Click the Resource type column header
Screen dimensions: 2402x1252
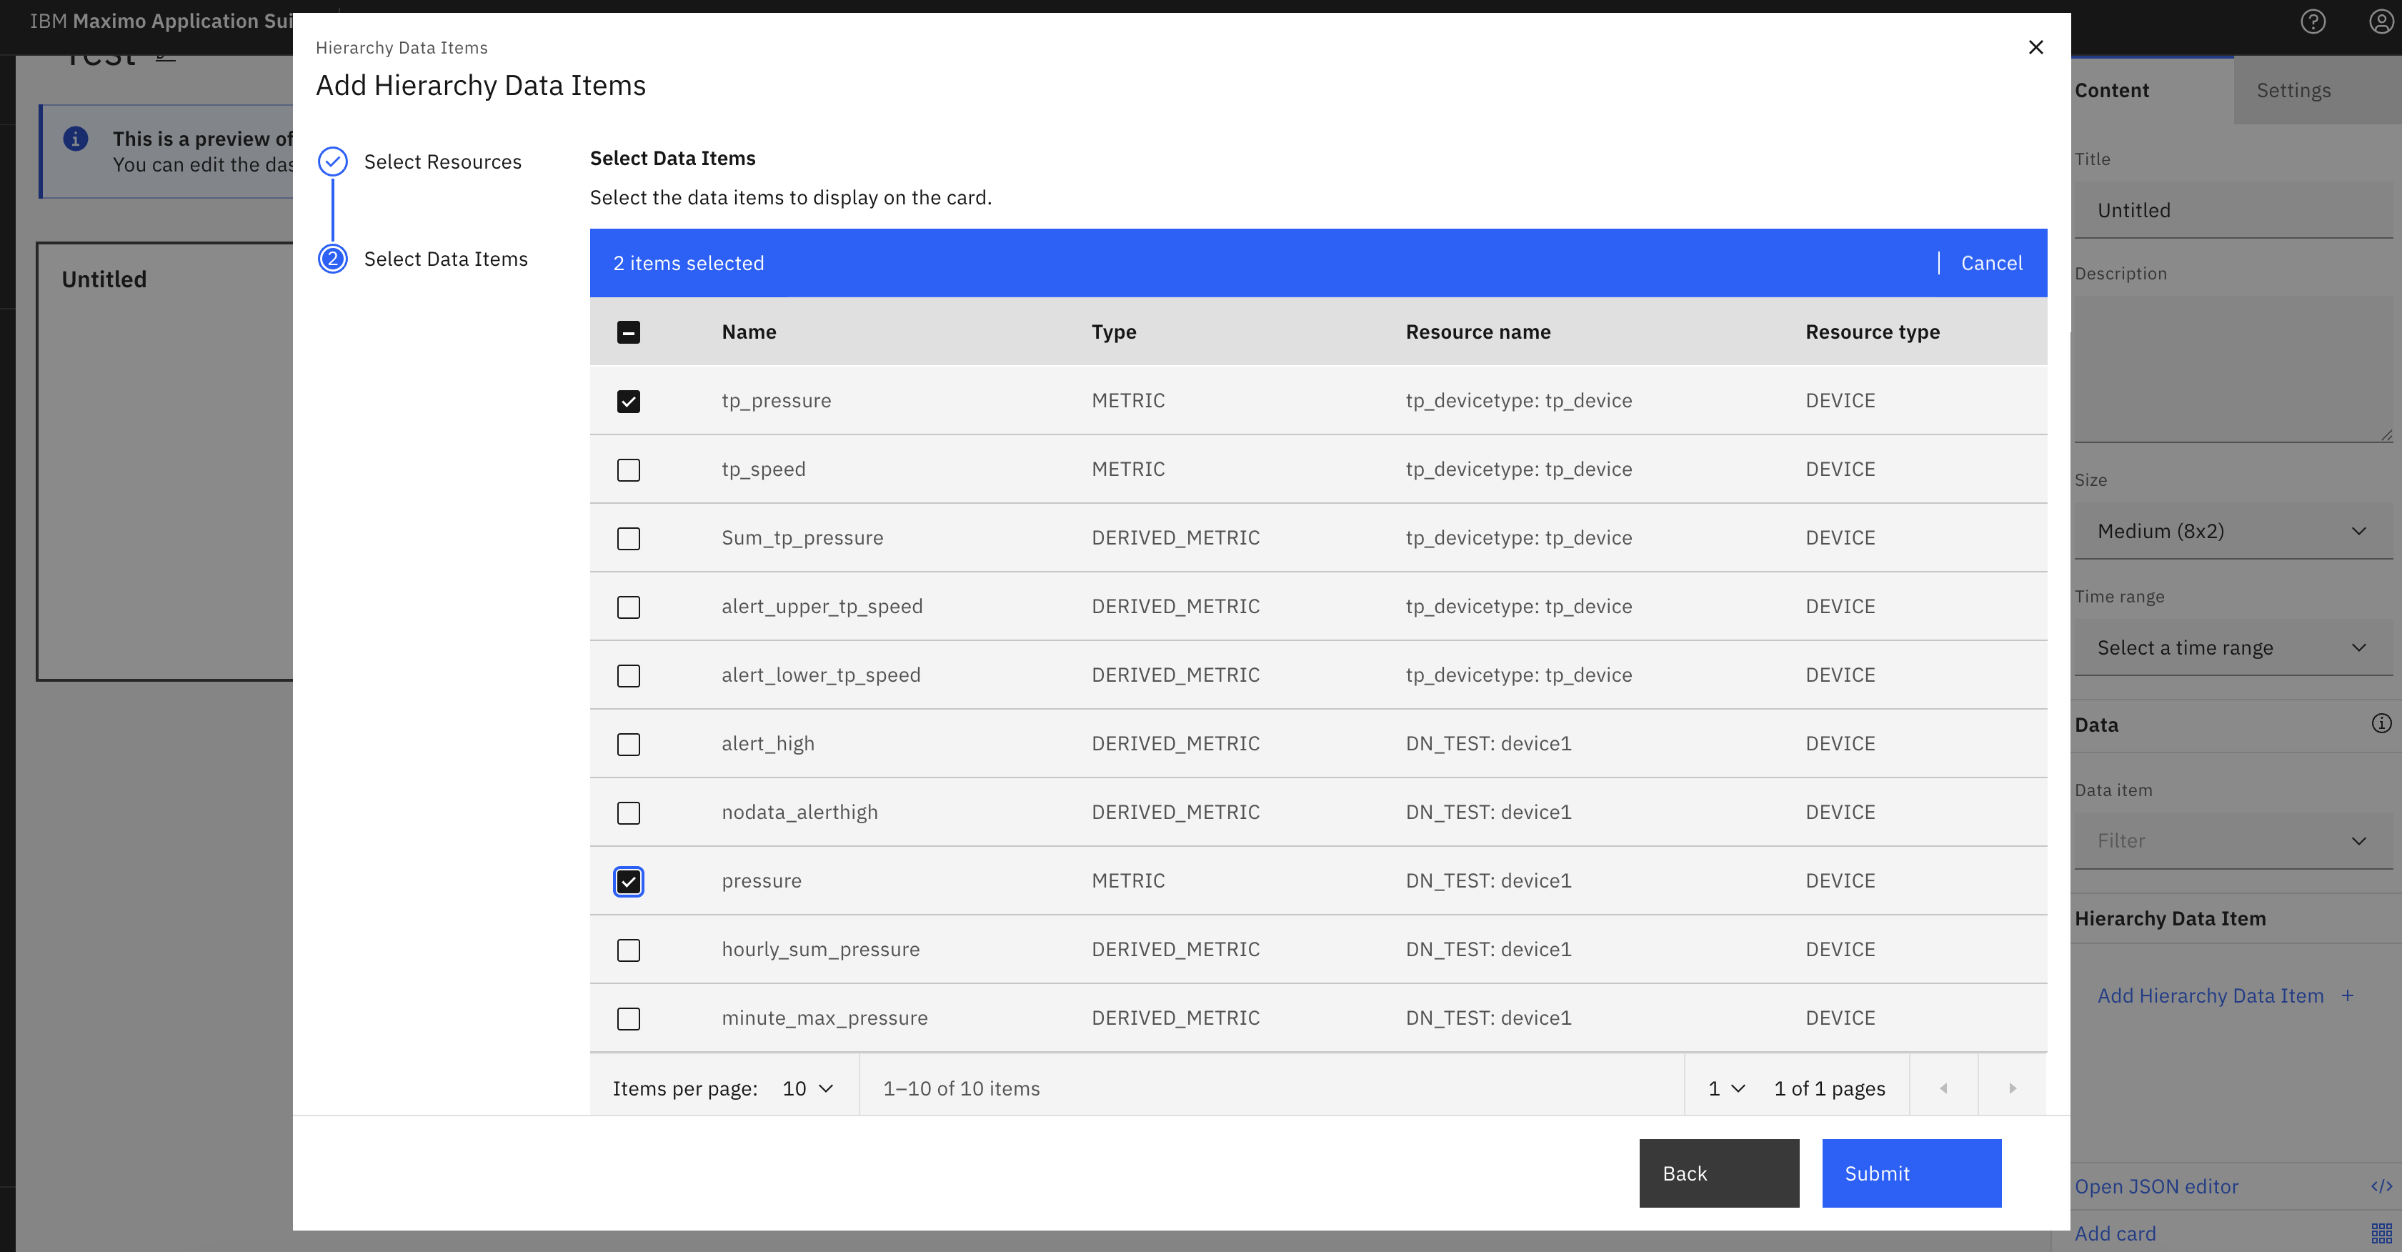pos(1873,332)
